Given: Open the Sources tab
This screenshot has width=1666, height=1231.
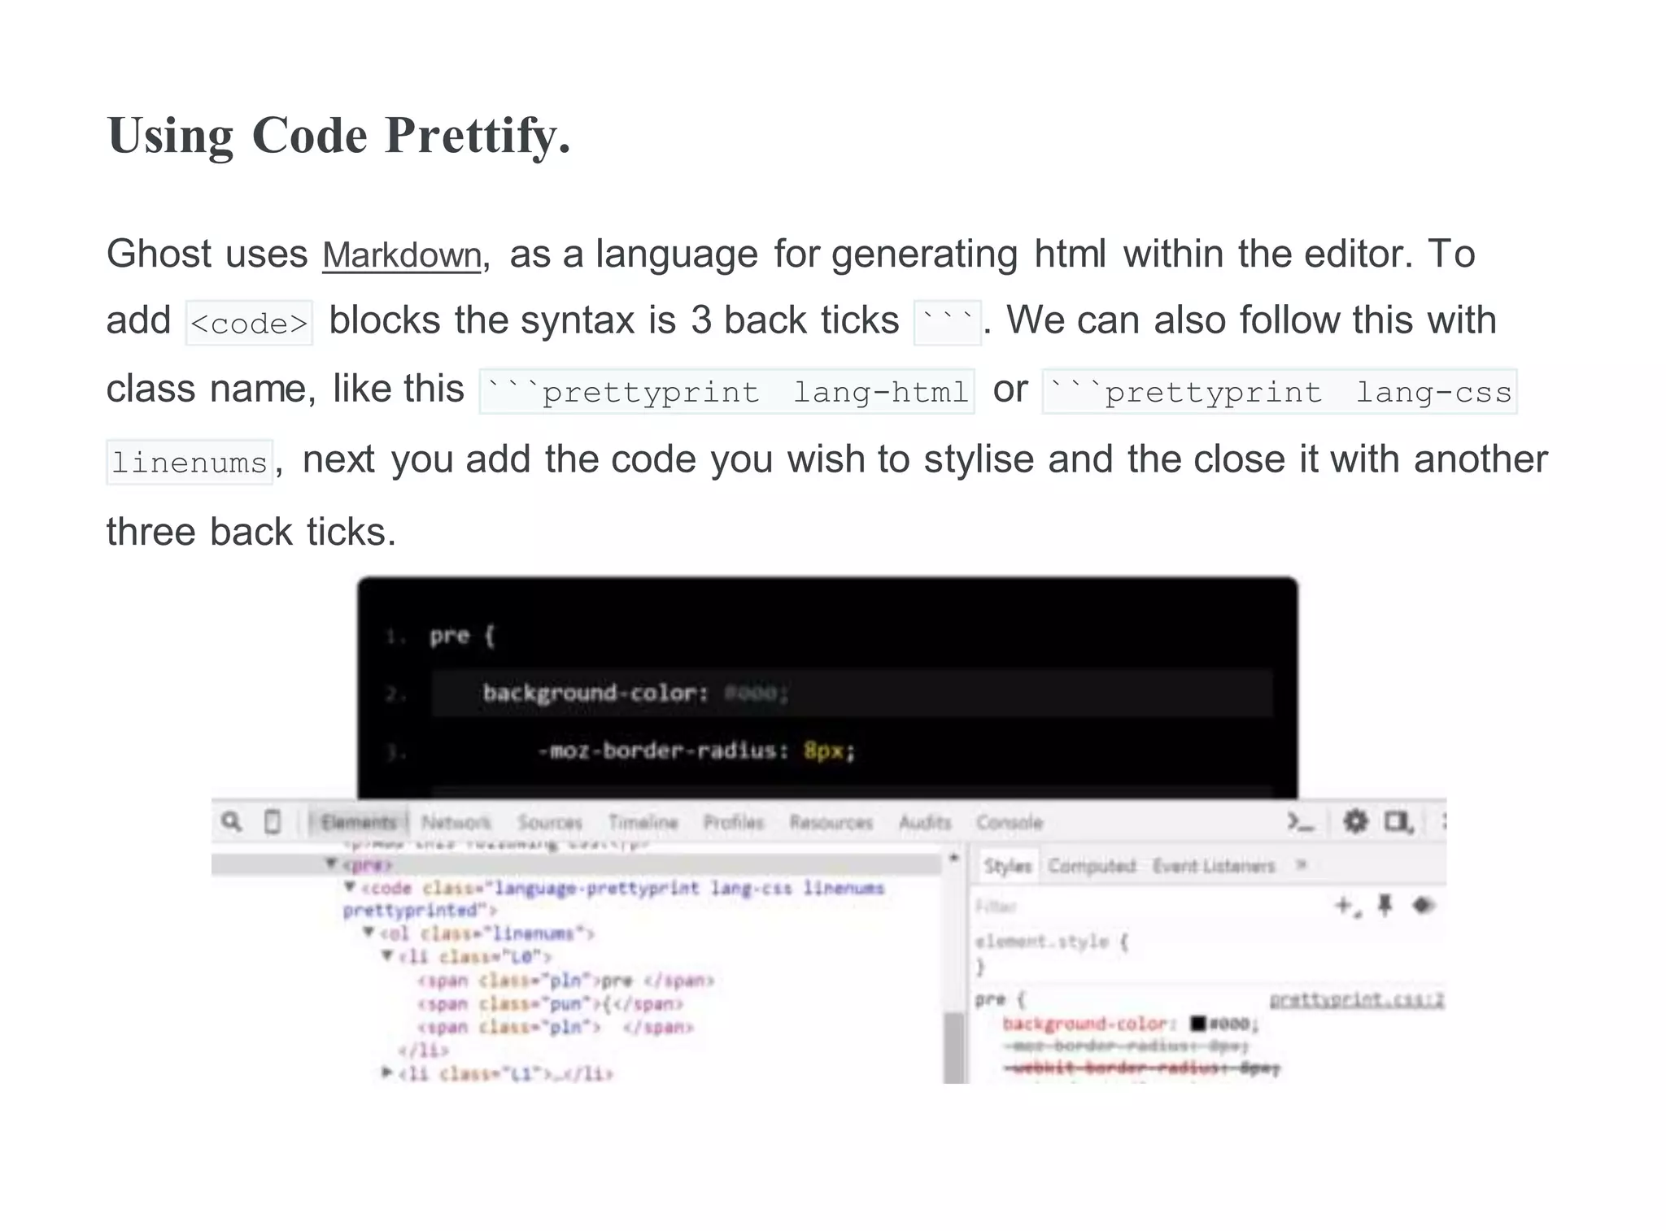Looking at the screenshot, I should (x=550, y=823).
